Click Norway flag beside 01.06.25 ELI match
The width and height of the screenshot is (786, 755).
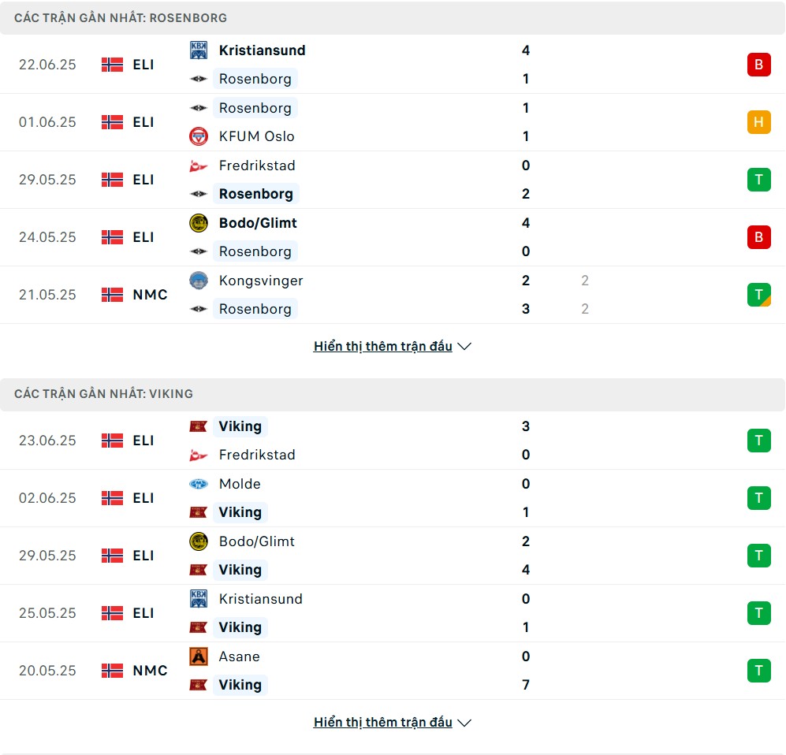tap(112, 122)
